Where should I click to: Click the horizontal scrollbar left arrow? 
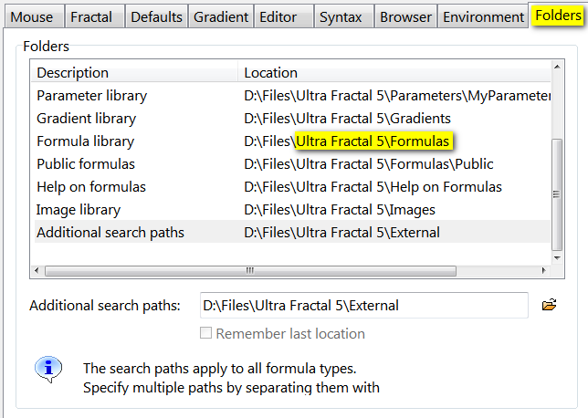[x=37, y=270]
